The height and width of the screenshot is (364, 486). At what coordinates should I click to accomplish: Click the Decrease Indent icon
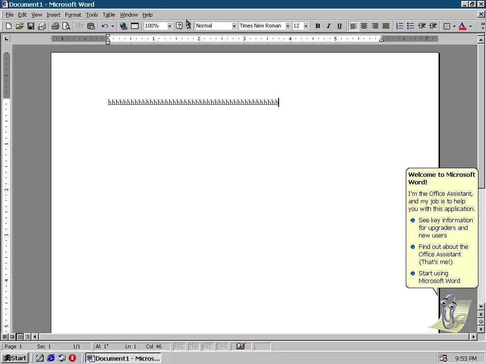(421, 26)
